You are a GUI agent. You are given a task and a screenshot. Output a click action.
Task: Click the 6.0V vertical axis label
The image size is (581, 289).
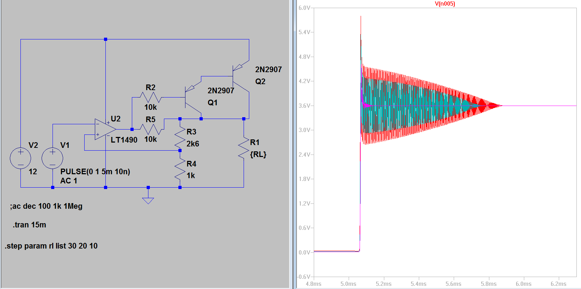304,8
